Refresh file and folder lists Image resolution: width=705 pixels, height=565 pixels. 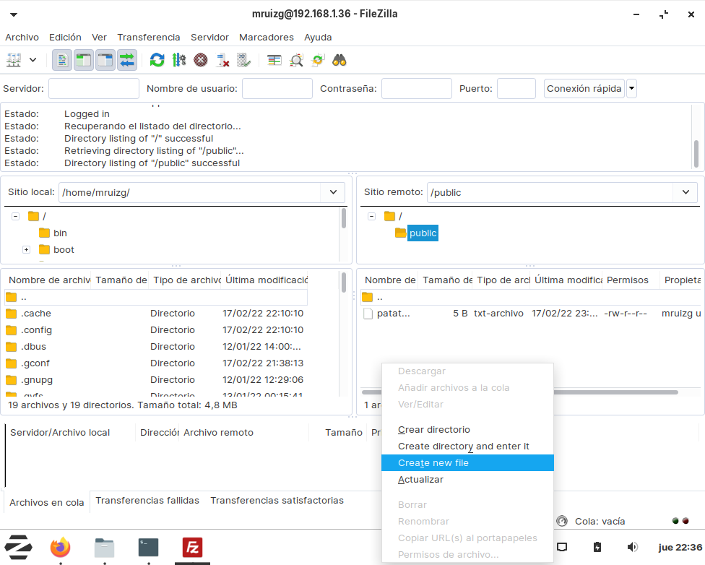tap(157, 60)
